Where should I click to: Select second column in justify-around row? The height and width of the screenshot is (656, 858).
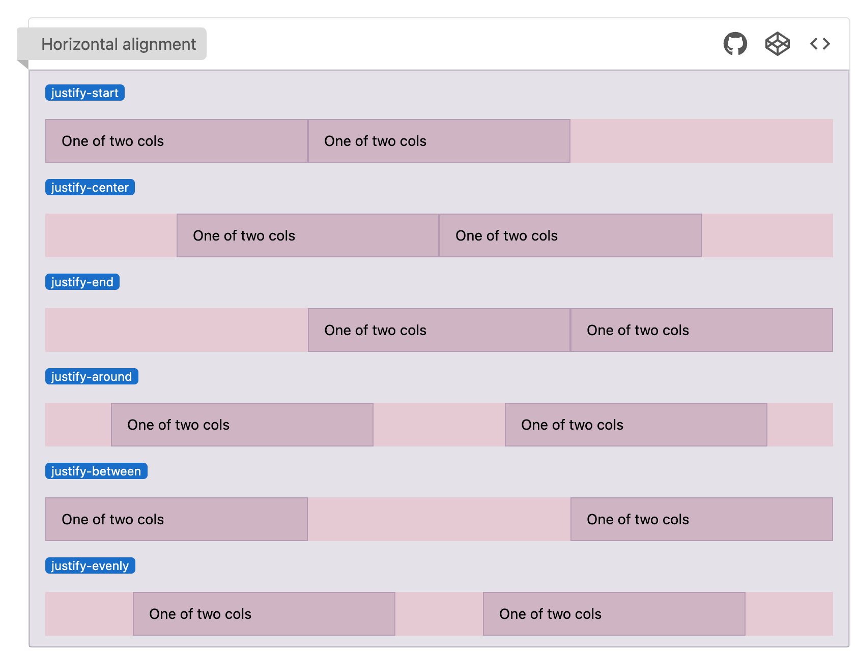point(636,425)
